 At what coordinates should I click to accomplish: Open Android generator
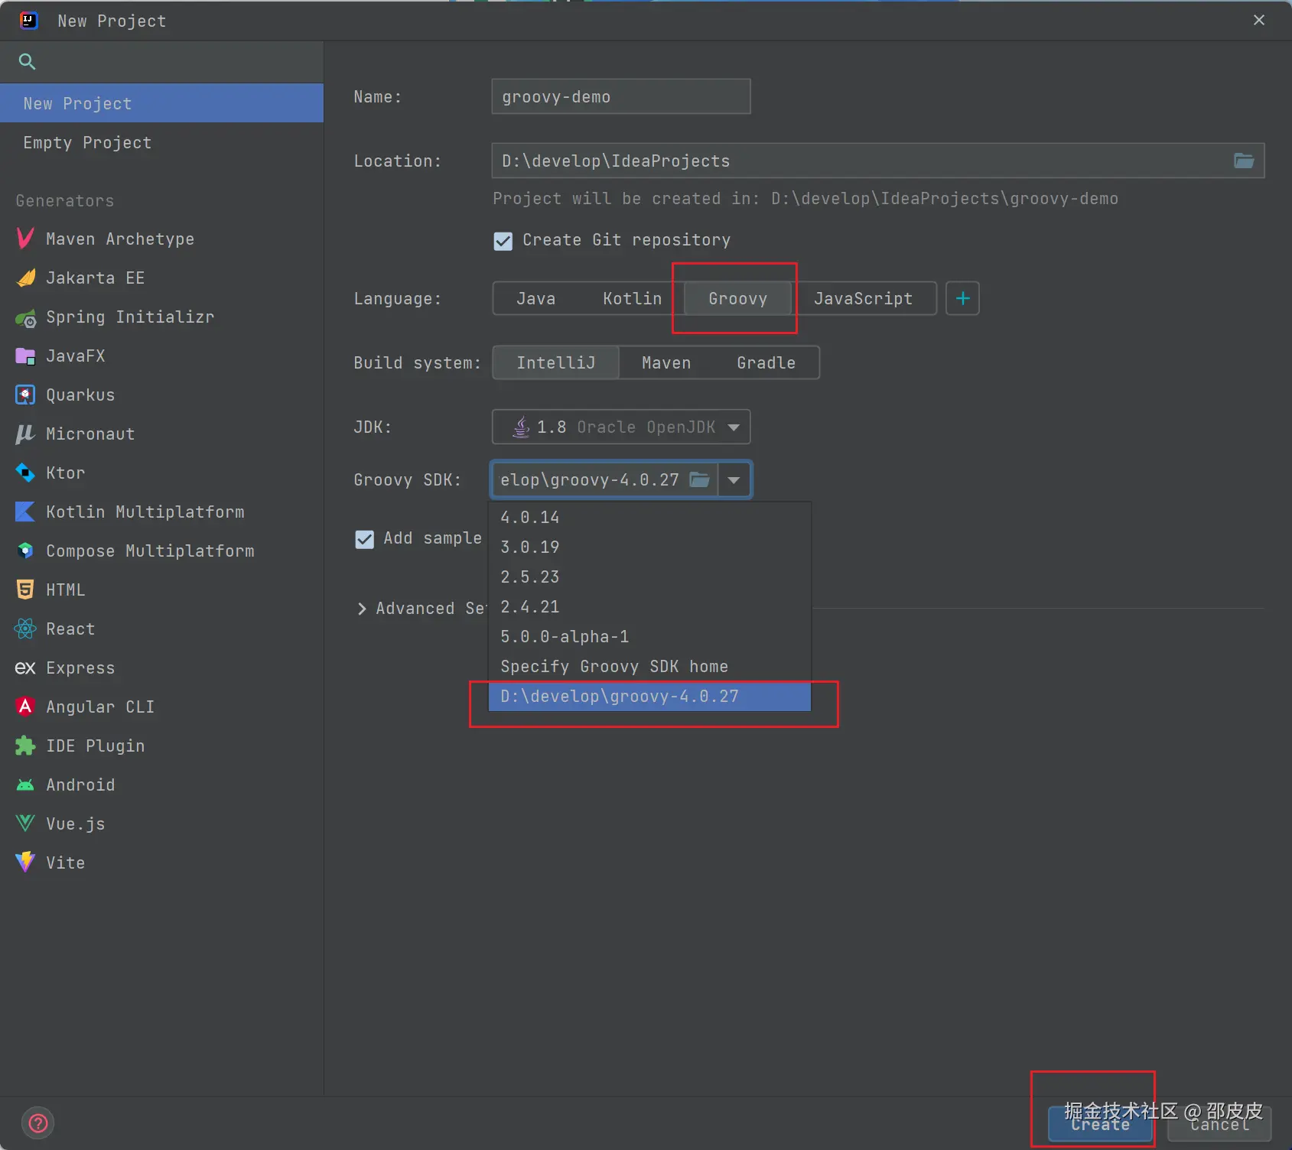[x=161, y=785]
